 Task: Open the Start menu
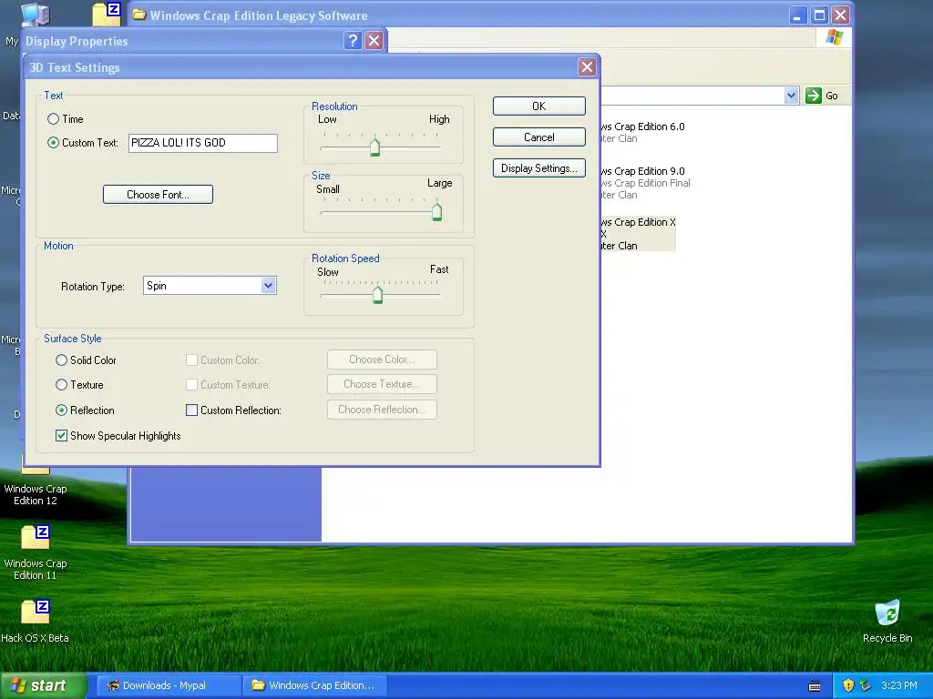point(43,685)
